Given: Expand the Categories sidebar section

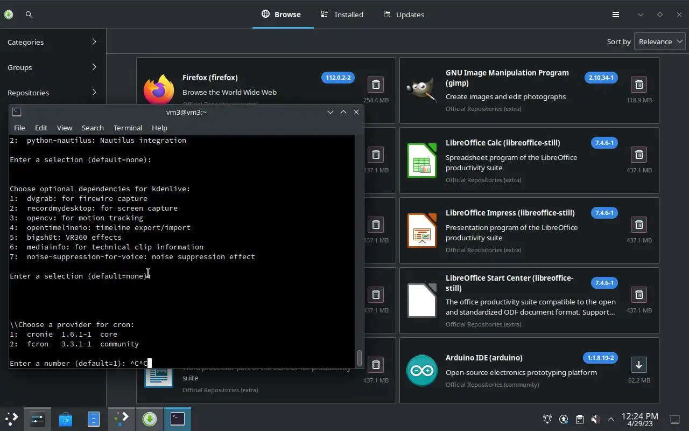Looking at the screenshot, I should click(52, 42).
